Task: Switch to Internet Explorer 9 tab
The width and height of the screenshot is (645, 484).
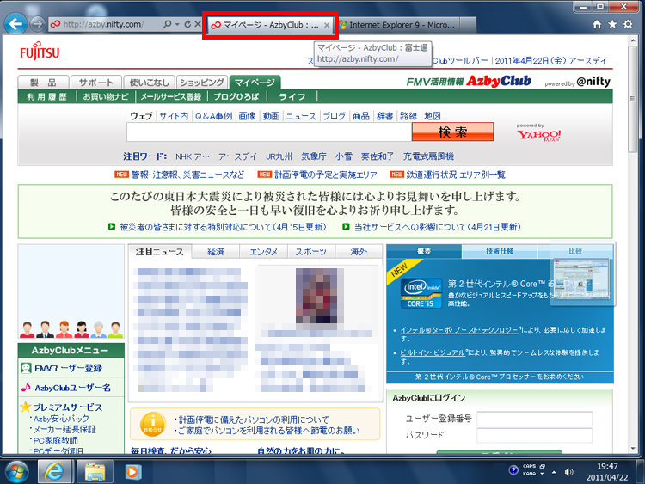Action: [x=398, y=25]
